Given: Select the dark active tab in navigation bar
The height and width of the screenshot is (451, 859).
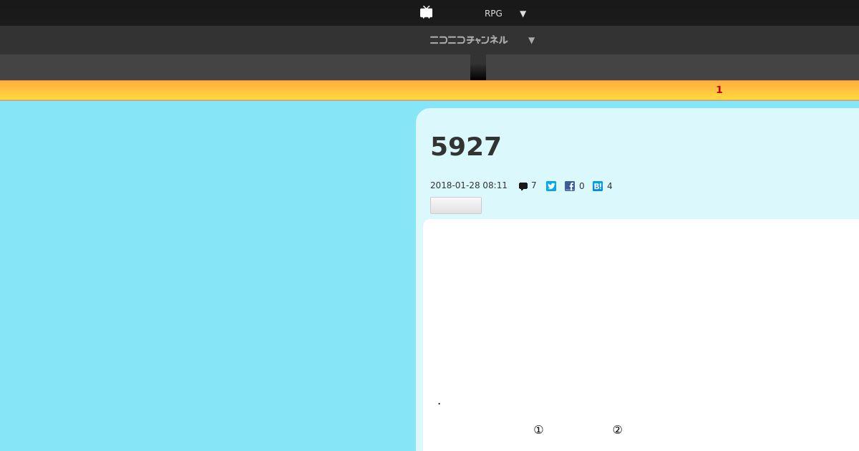Looking at the screenshot, I should (x=478, y=67).
